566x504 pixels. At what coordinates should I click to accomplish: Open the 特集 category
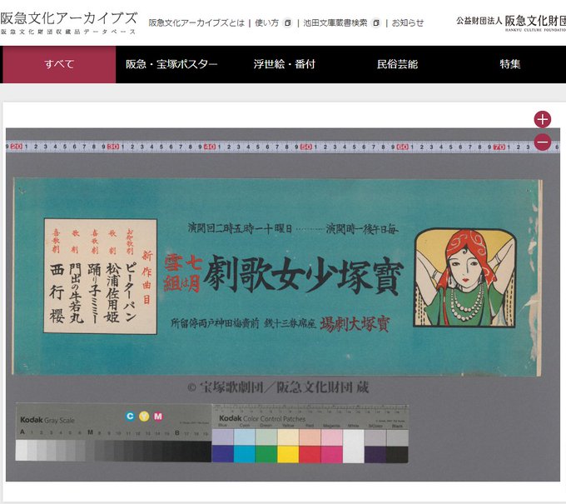(x=509, y=64)
